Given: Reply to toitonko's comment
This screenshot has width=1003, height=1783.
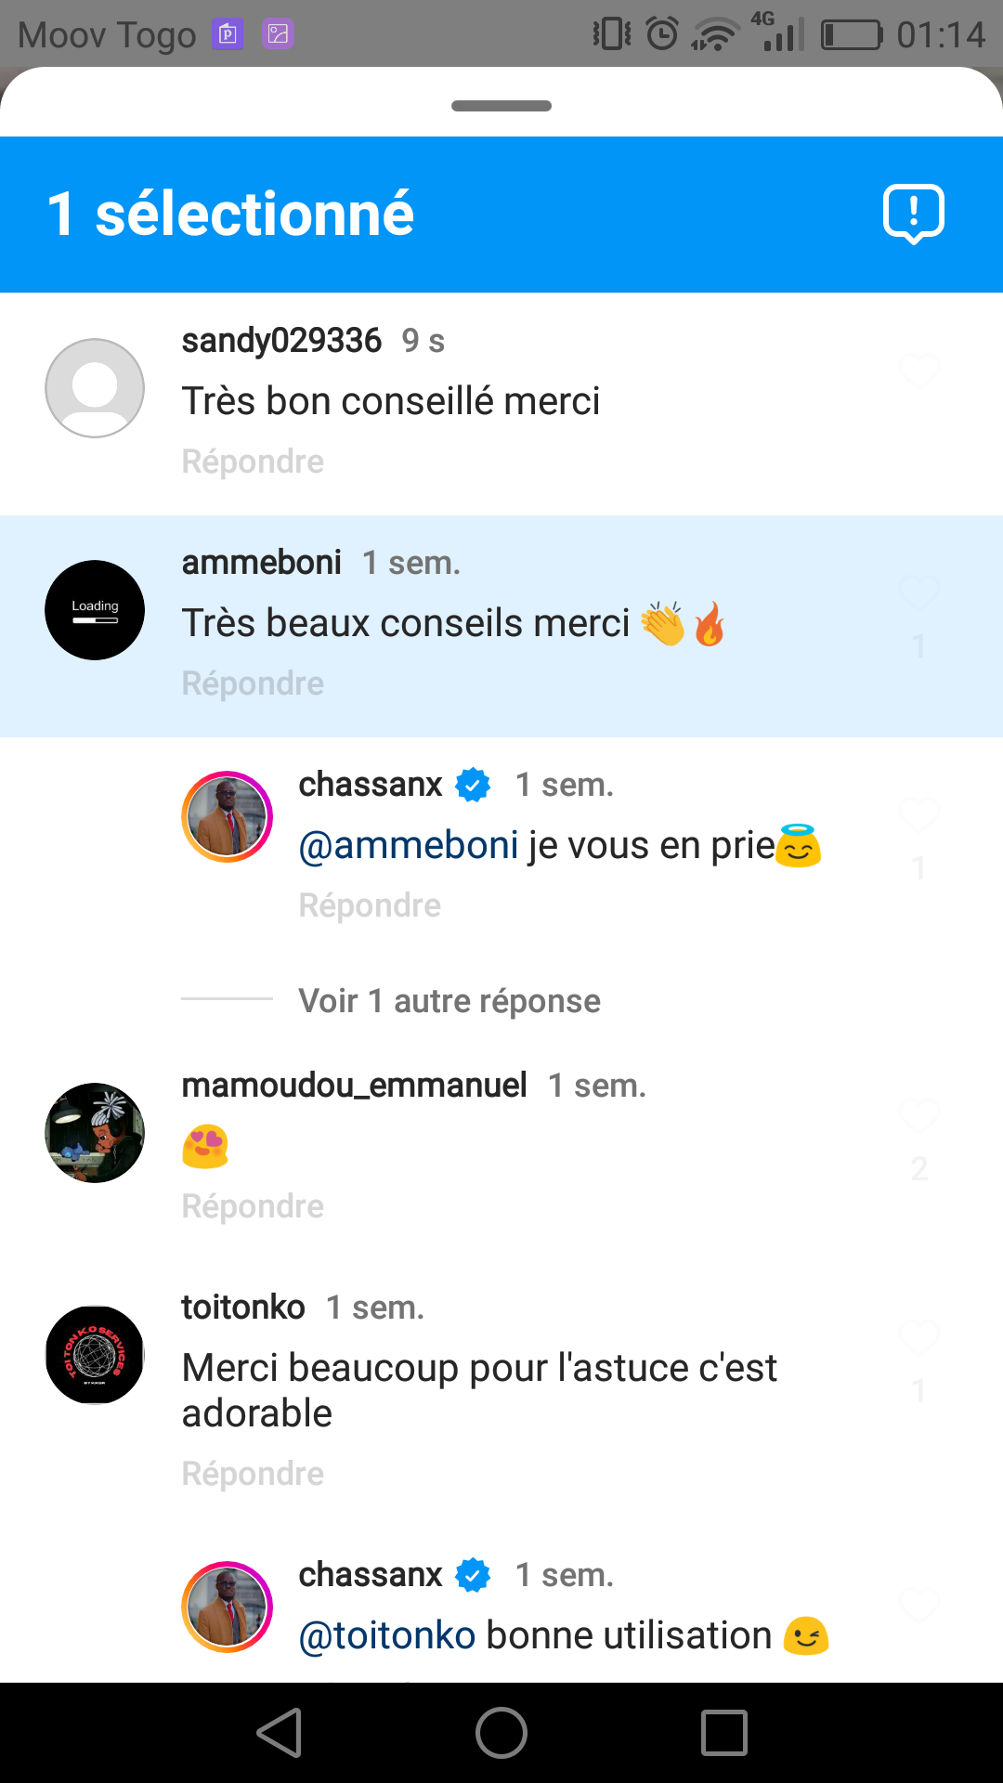Looking at the screenshot, I should [x=253, y=1474].
